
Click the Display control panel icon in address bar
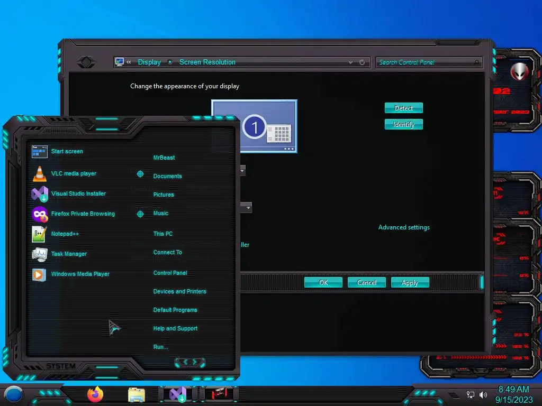(x=119, y=62)
